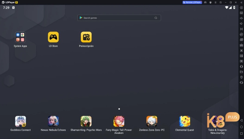
Task: Open emulator settings hexagon icon in sidebar
Action: (241, 8)
